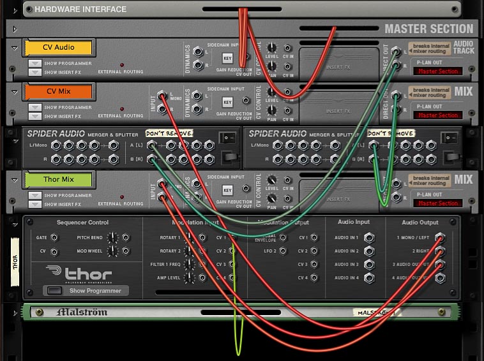Click CV Mix Input L Mono jack

162,96
